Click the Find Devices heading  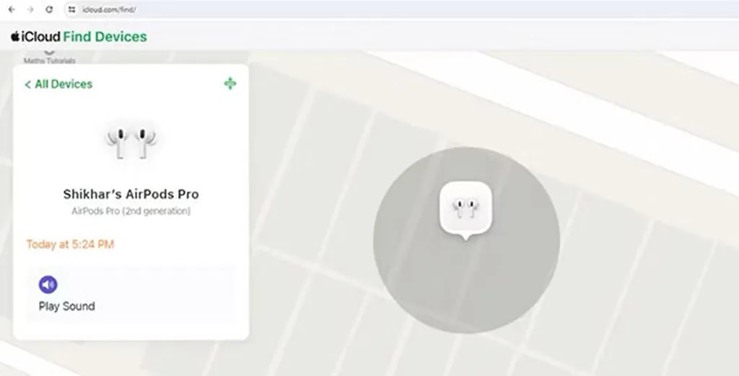(x=105, y=37)
